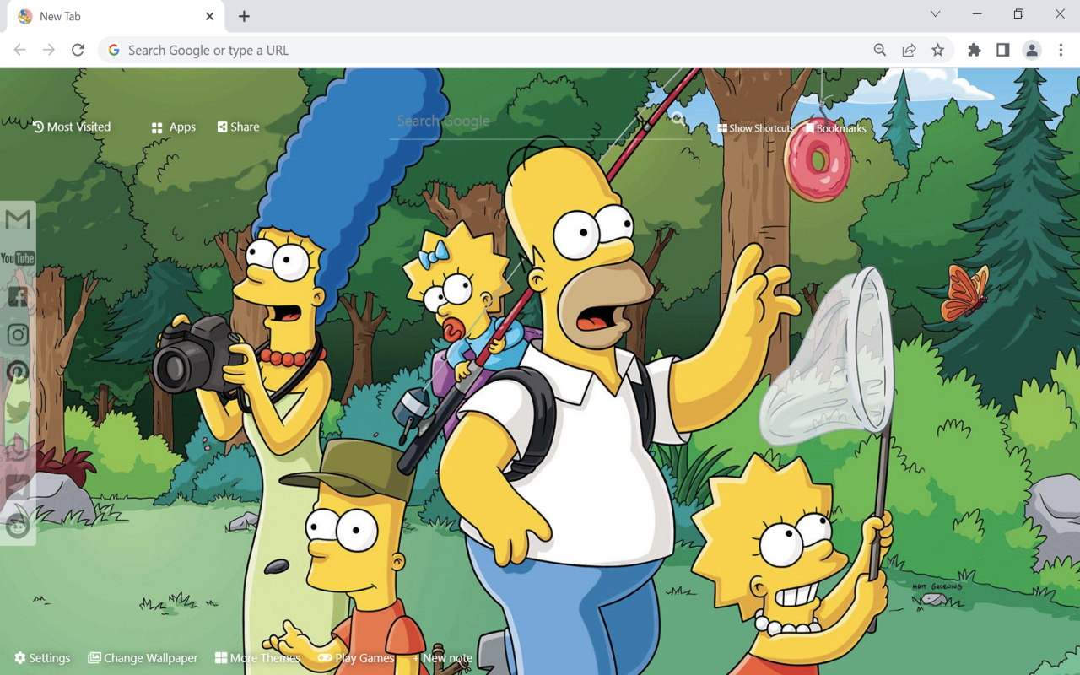Click Change Wallpaper
This screenshot has height=675, width=1080.
[x=142, y=657]
